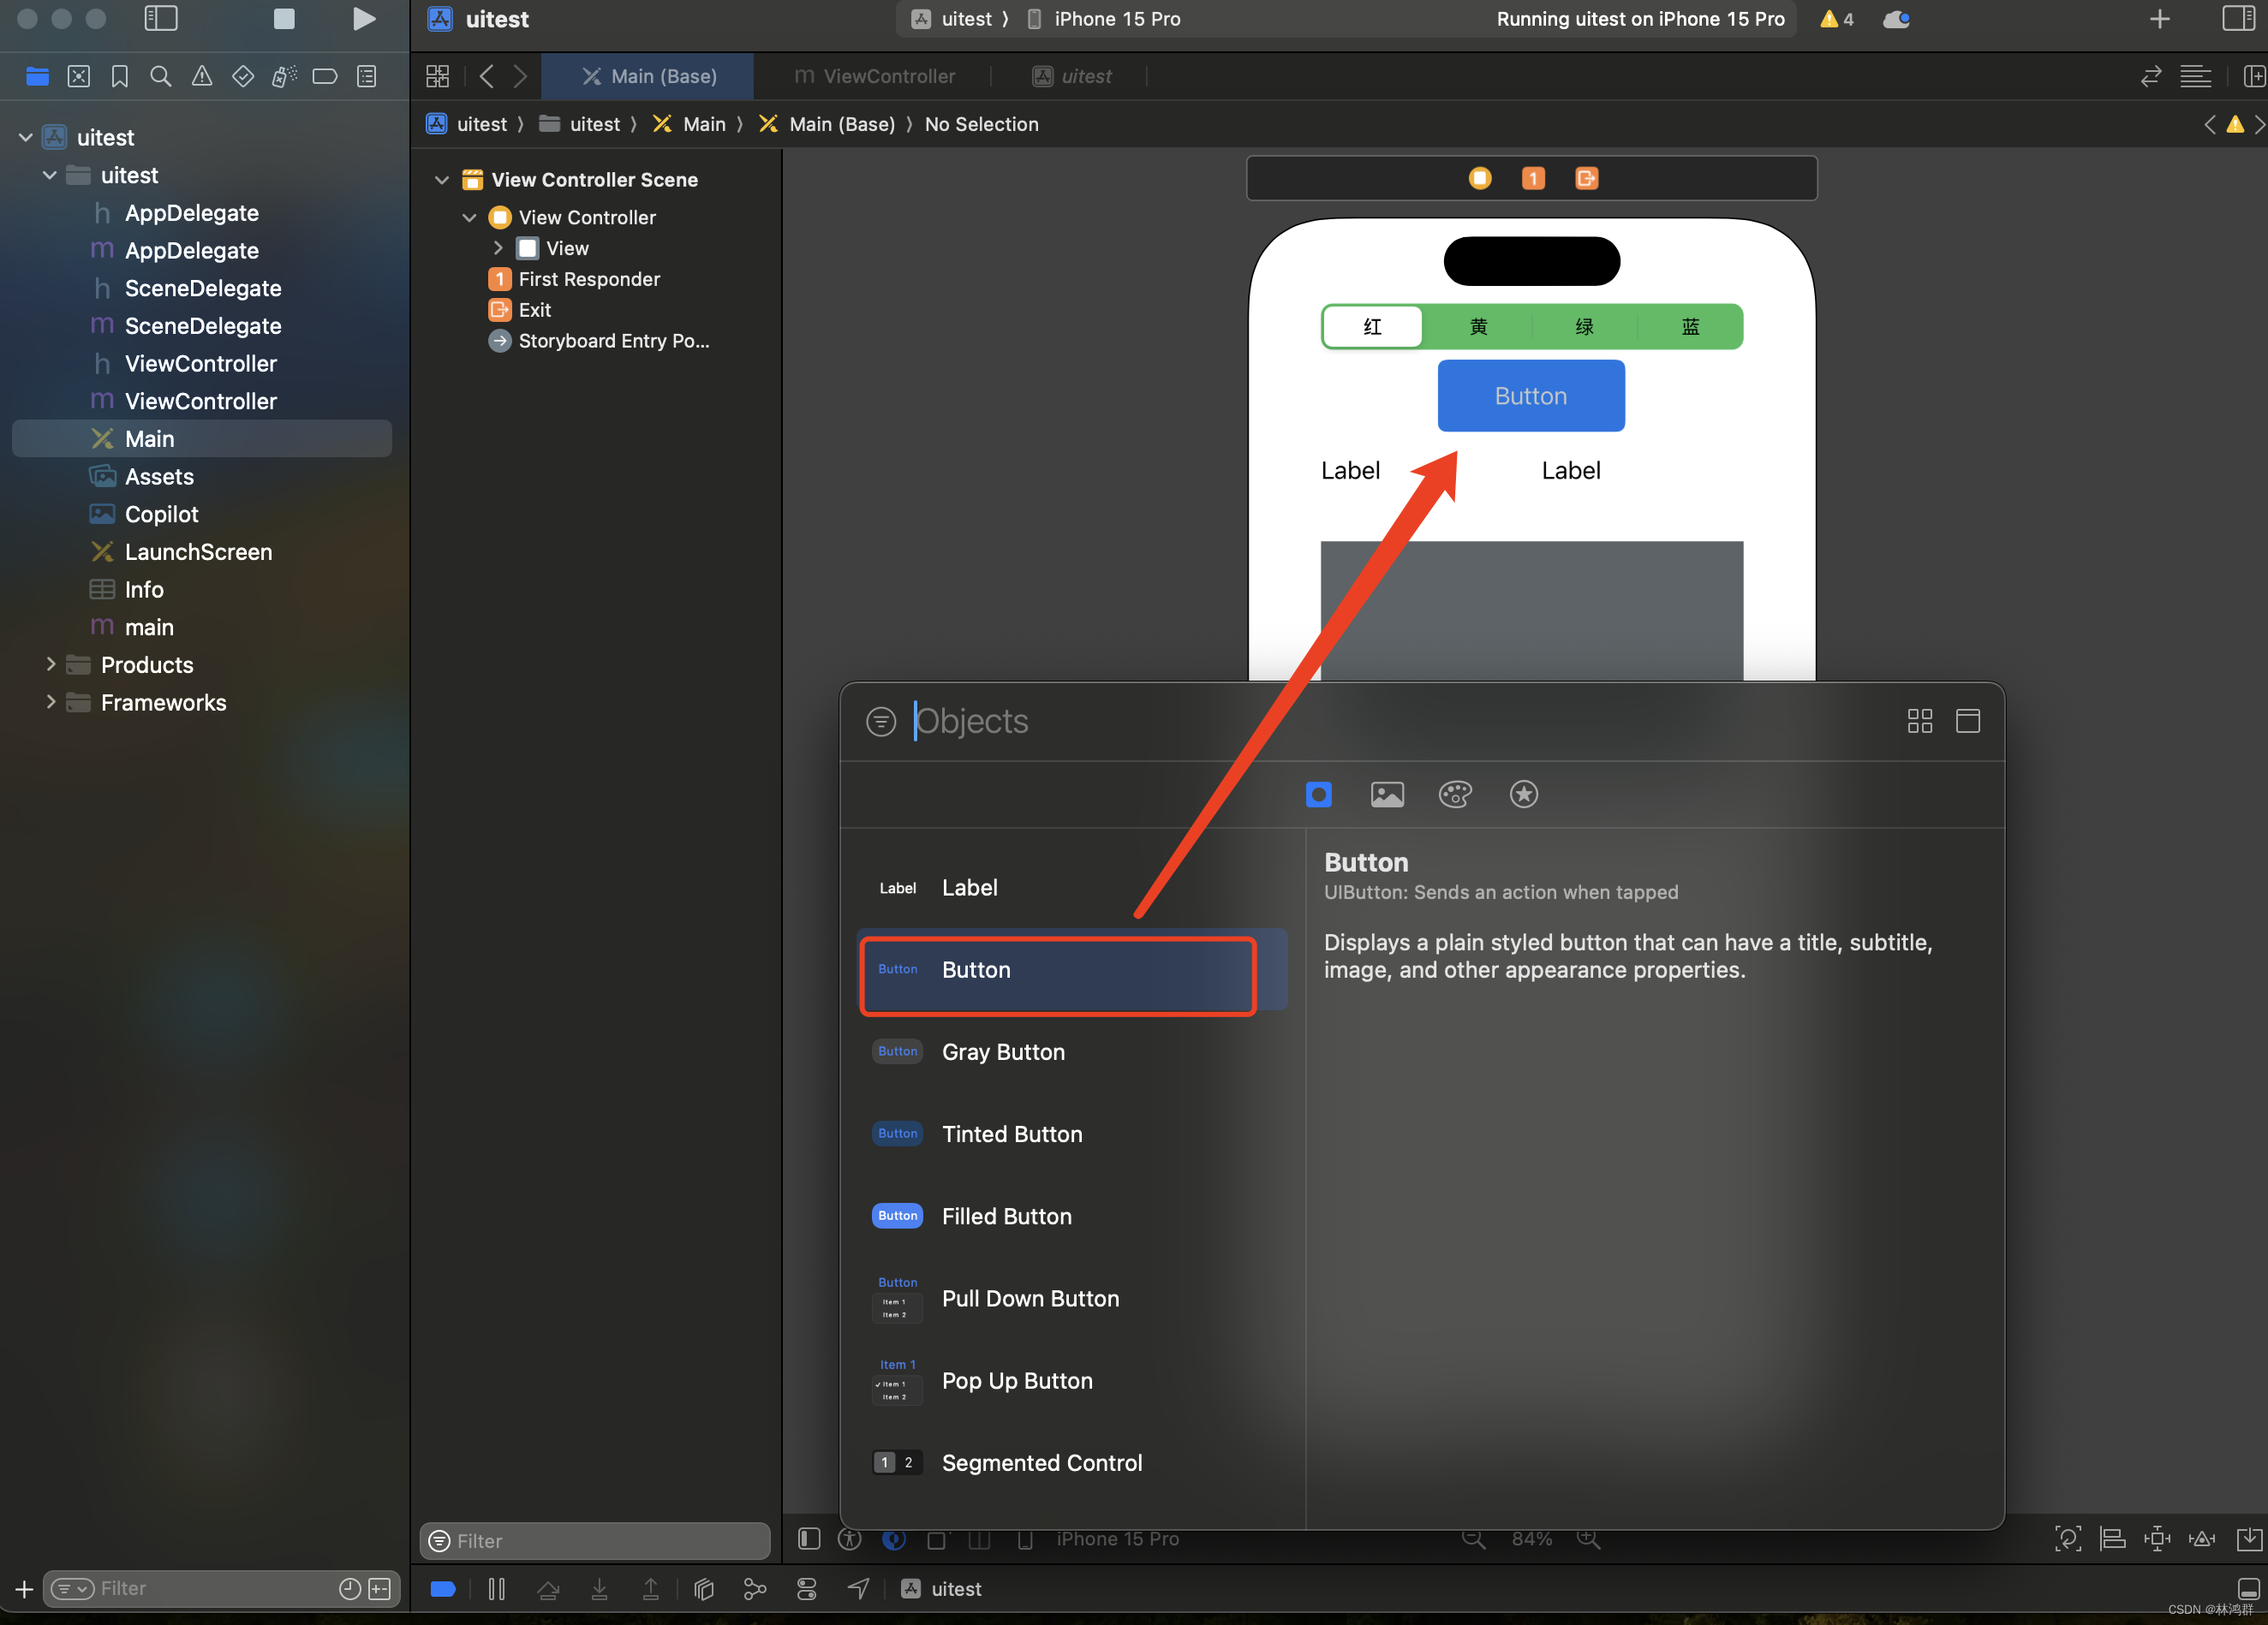
Task: Toggle the library details pane
Action: (1968, 721)
